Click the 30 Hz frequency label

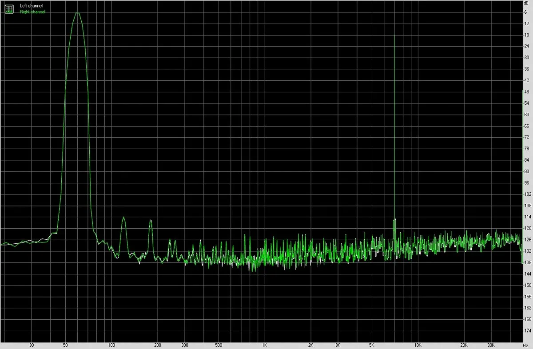[x=31, y=345]
